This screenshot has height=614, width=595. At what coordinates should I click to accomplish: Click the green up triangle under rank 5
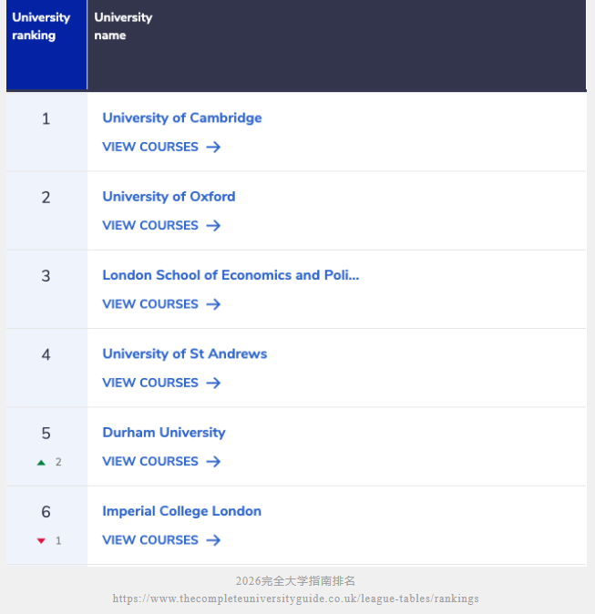tap(41, 463)
